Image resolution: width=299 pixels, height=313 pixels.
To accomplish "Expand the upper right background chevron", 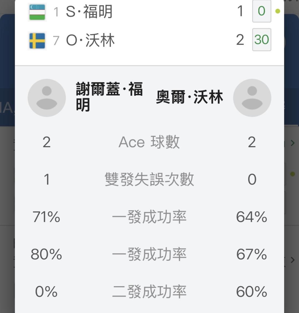I will tap(293, 143).
